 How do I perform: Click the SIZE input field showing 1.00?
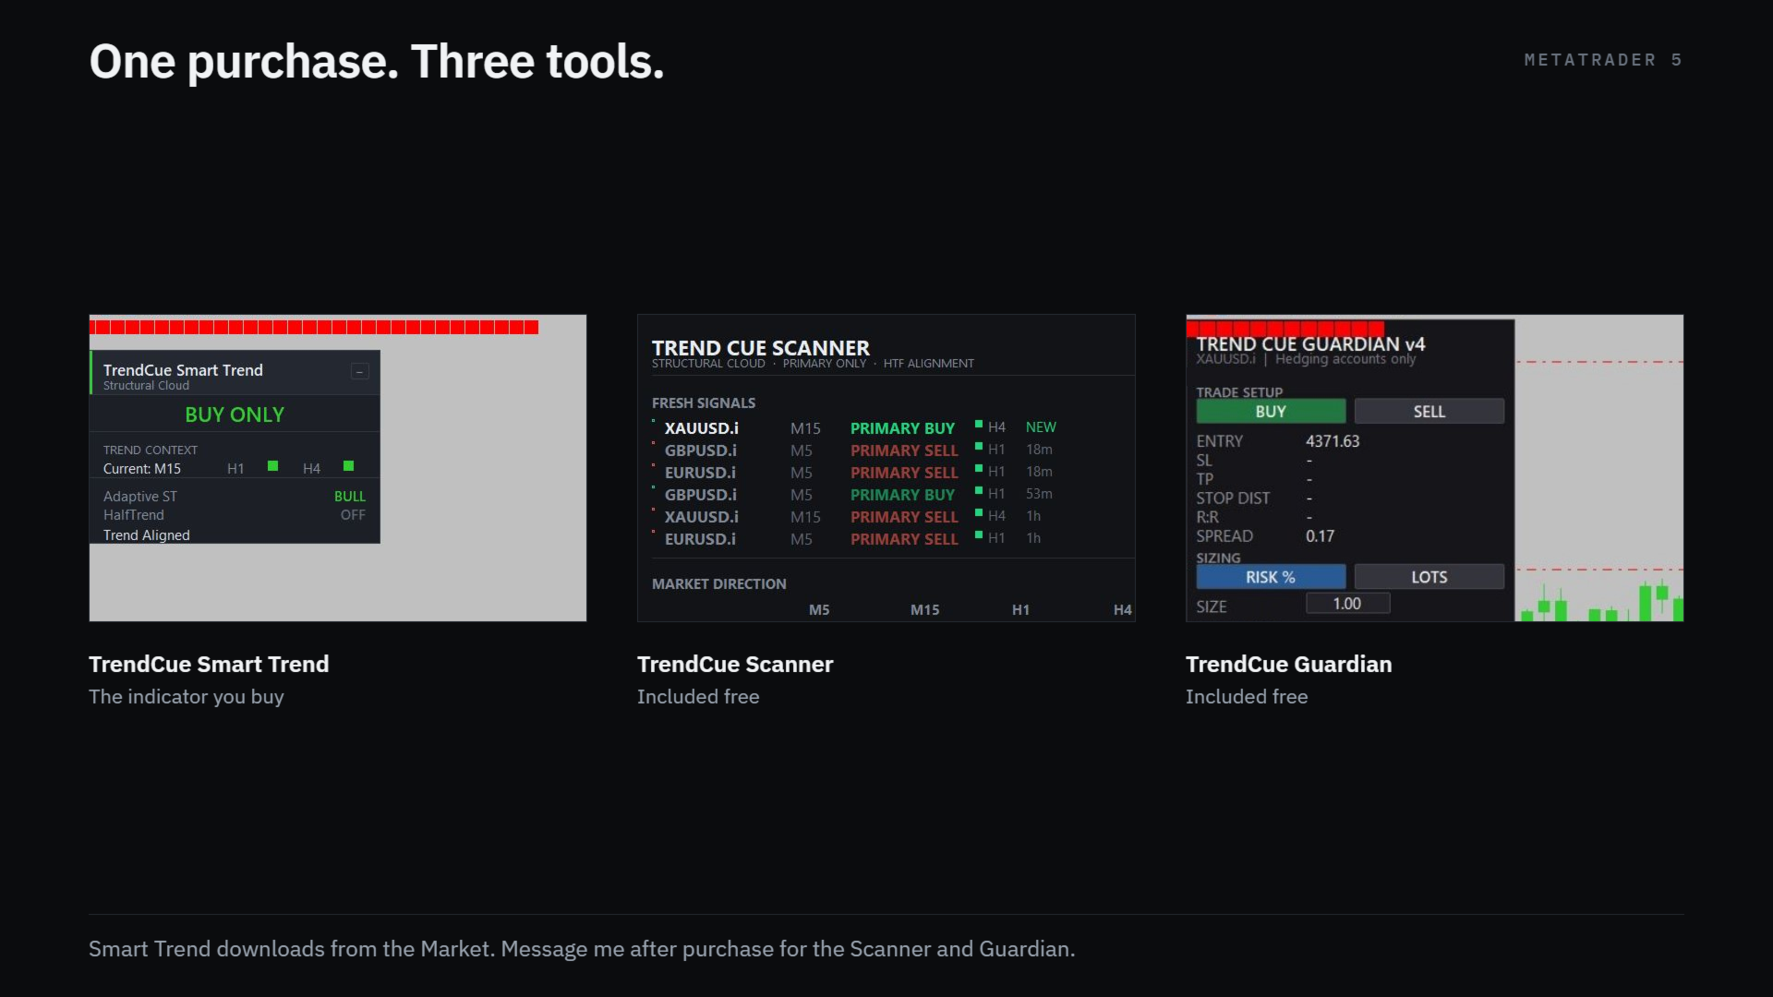[x=1347, y=604]
